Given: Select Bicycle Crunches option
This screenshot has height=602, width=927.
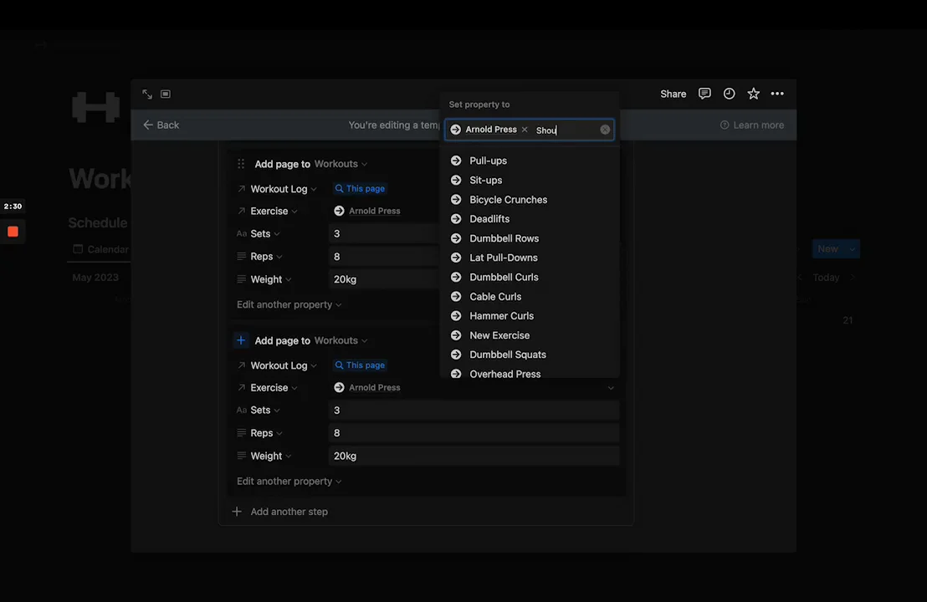Looking at the screenshot, I should [529, 200].
